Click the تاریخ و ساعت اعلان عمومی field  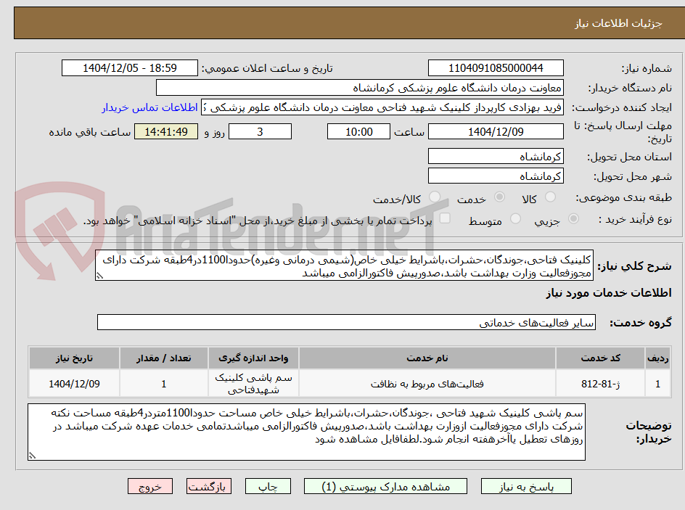point(130,68)
